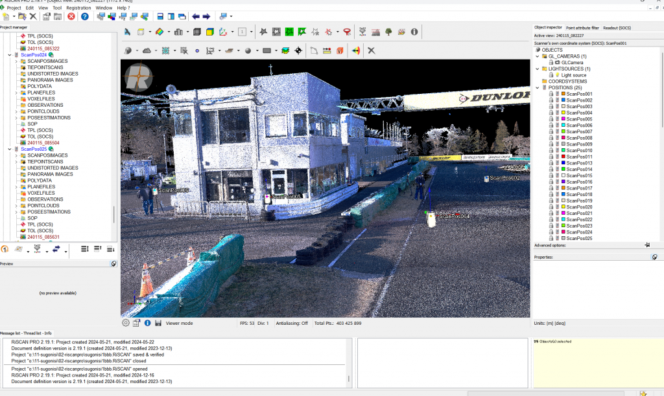This screenshot has width=664, height=396.
Task: Open viewer settings gear icon below viewport
Action: point(126,323)
